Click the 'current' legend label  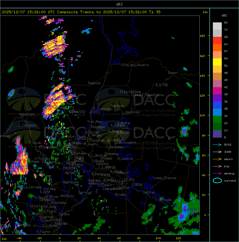click(x=230, y=181)
